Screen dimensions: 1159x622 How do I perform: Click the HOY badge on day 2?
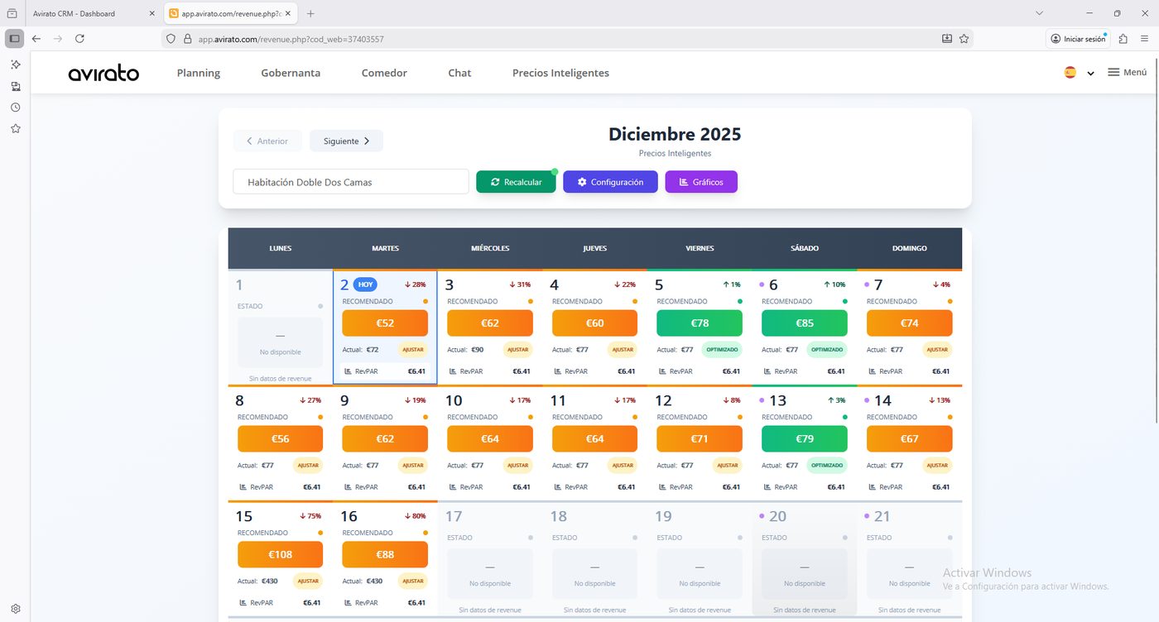(366, 285)
